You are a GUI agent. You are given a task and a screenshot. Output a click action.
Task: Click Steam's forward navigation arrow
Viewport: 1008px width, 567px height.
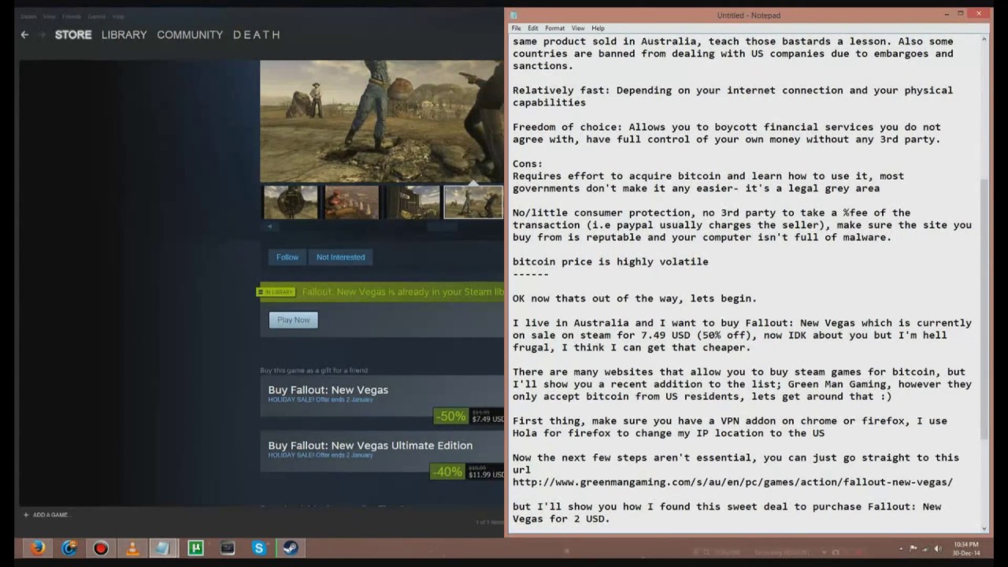point(43,35)
